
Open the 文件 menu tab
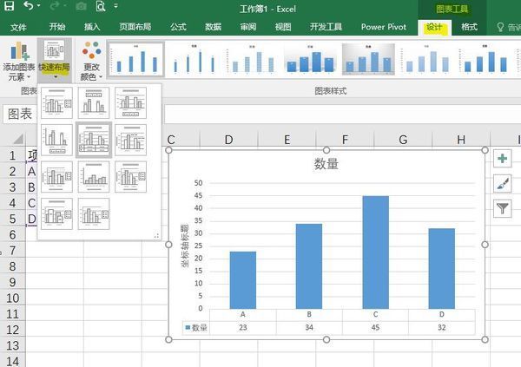click(18, 27)
